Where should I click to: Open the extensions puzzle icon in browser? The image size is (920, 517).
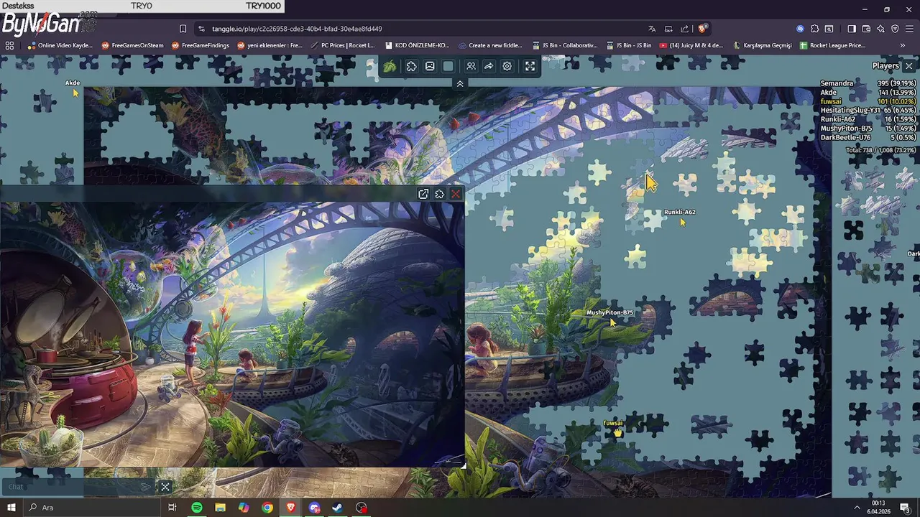pyautogui.click(x=814, y=29)
